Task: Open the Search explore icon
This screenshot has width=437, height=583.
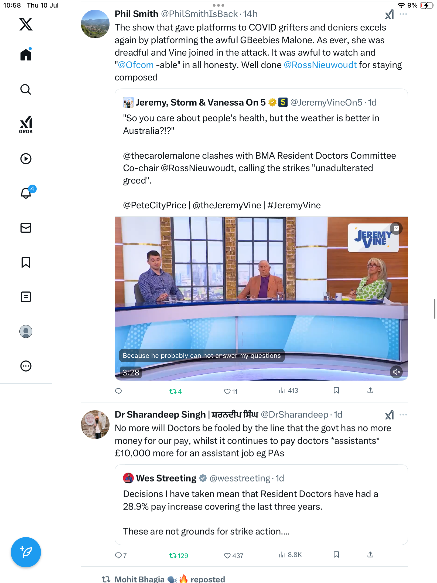Action: [x=26, y=89]
